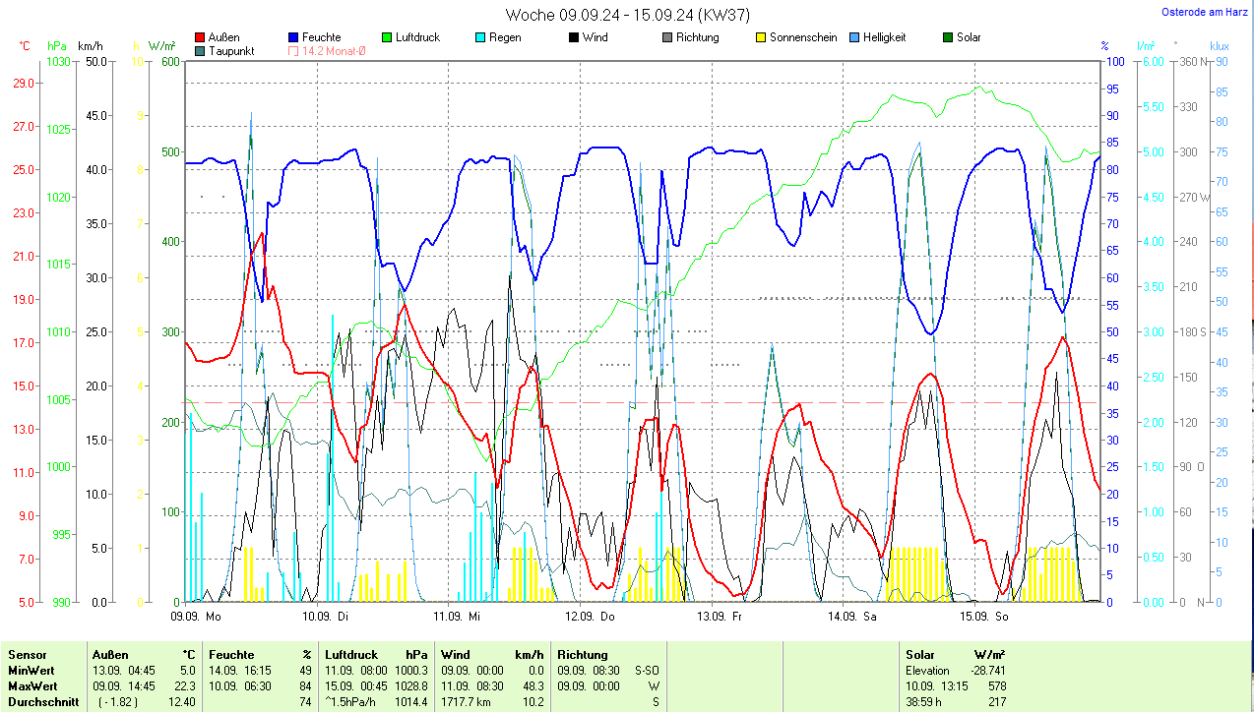This screenshot has width=1254, height=712.
Task: Open the Osterode am Harz link
Action: click(1205, 13)
